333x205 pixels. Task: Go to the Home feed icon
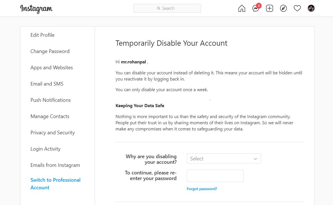[x=242, y=8]
